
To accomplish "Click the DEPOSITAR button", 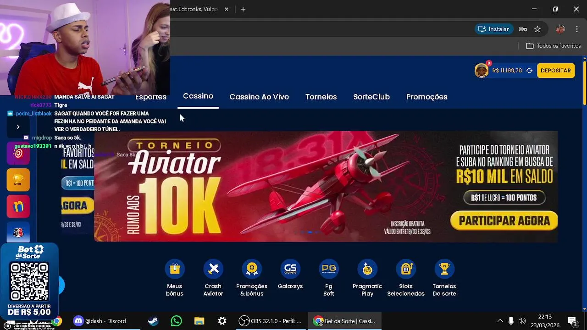I will coord(556,71).
